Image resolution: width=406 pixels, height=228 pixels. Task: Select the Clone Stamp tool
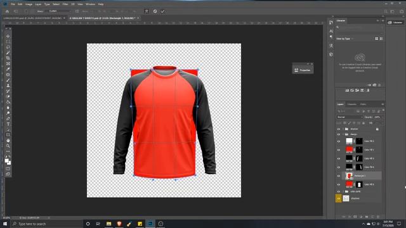point(8,85)
